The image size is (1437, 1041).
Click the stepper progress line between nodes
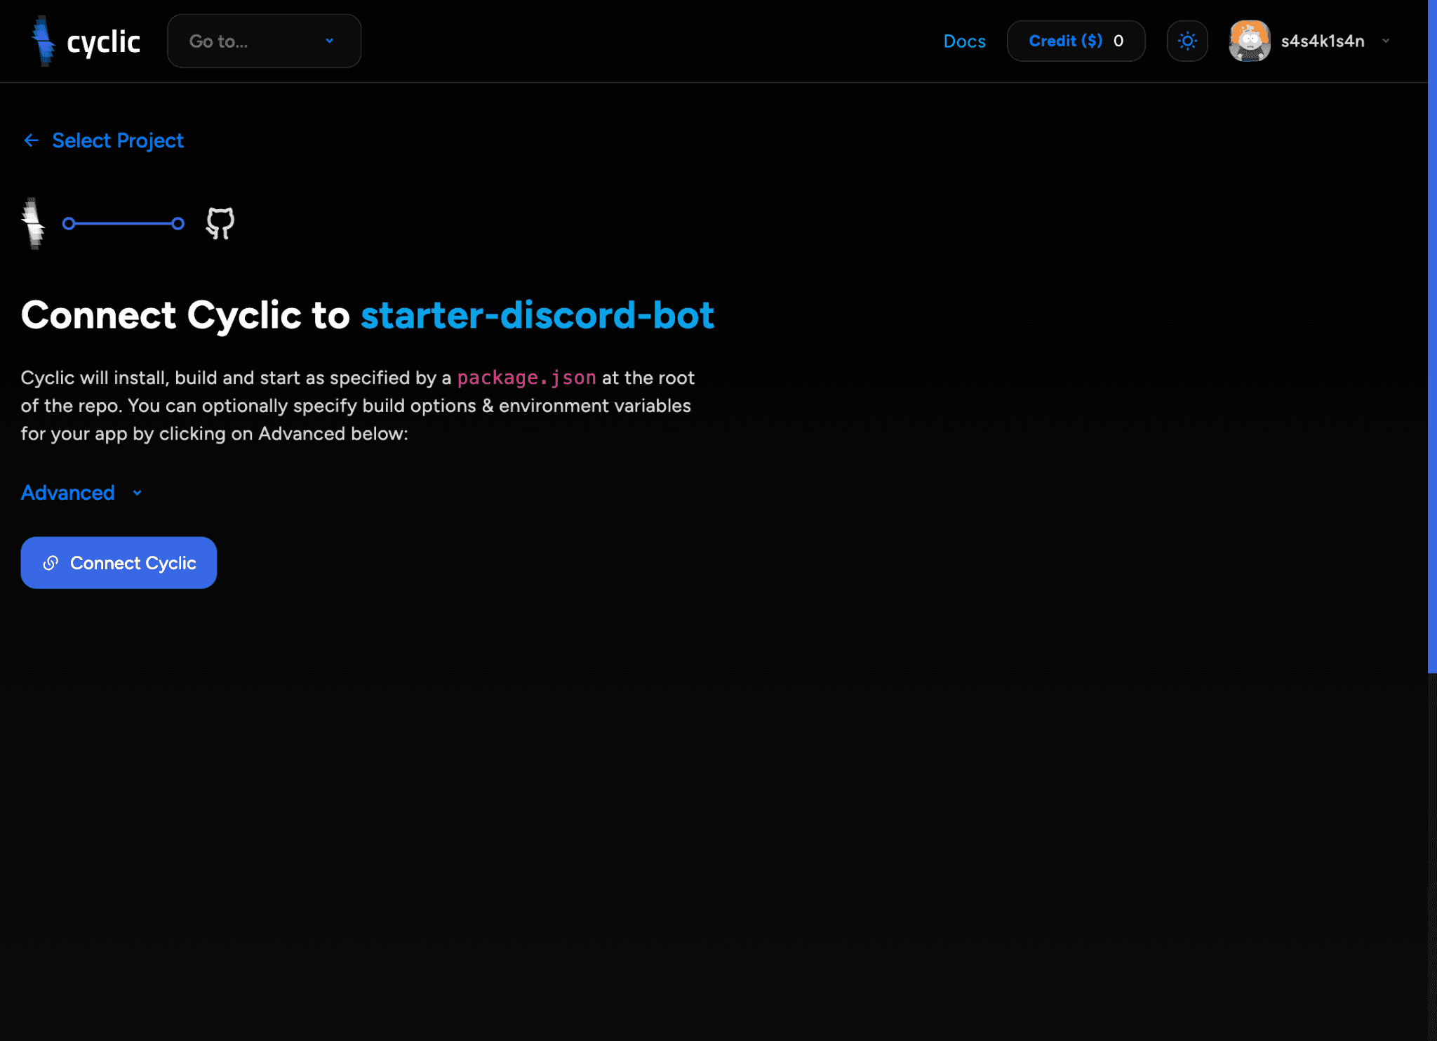coord(123,223)
